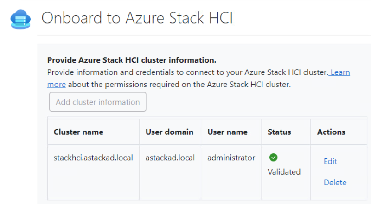Click the green Validated checkmark icon

(x=273, y=157)
